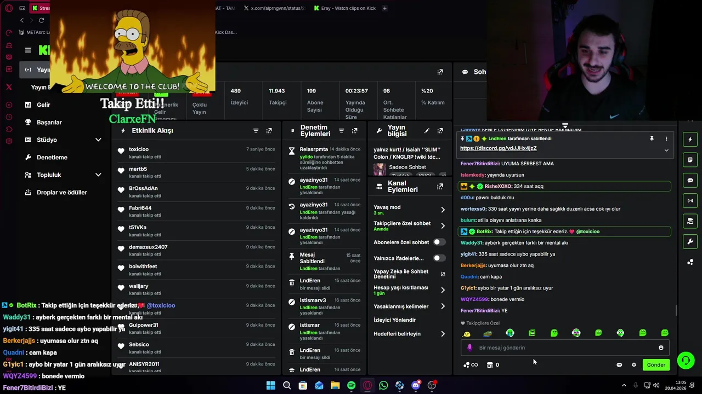Click the chat message input field
Image resolution: width=702 pixels, height=394 pixels.
[565, 347]
